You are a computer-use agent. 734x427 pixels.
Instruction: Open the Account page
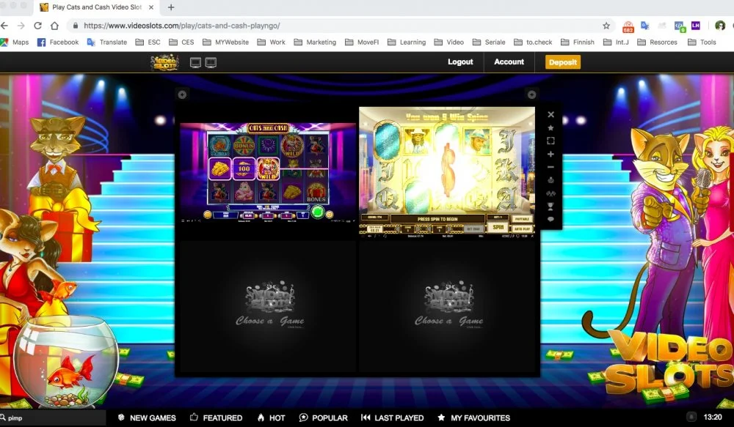(x=509, y=62)
